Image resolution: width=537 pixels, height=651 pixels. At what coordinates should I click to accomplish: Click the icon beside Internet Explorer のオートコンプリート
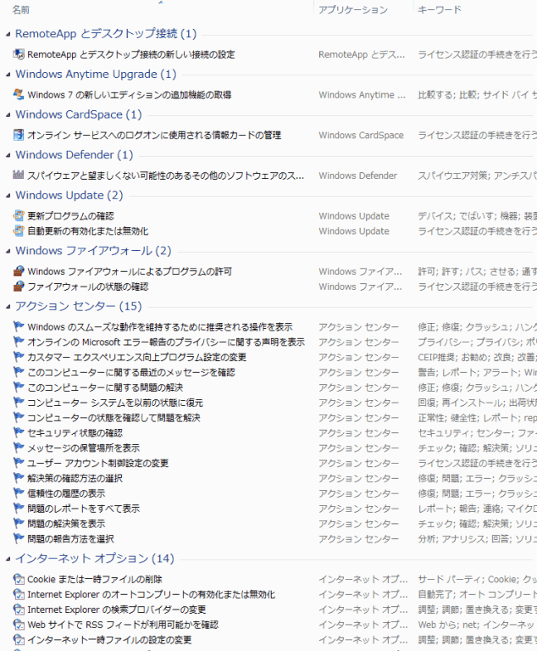coord(19,594)
